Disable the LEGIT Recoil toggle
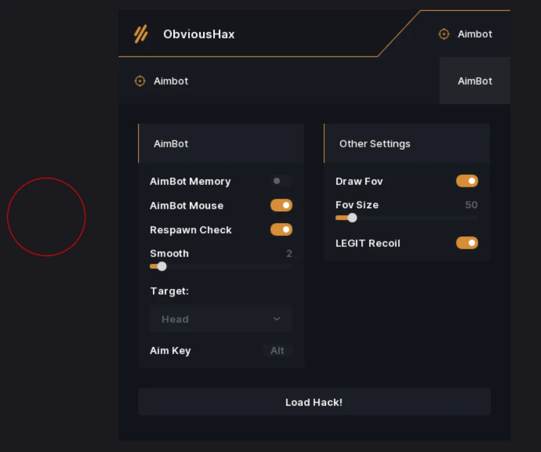Image resolution: width=541 pixels, height=452 pixels. 467,243
